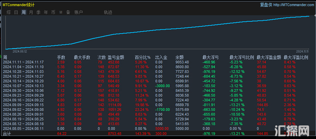Click the total lots 64.22
316x139 pixels.
[62, 134]
